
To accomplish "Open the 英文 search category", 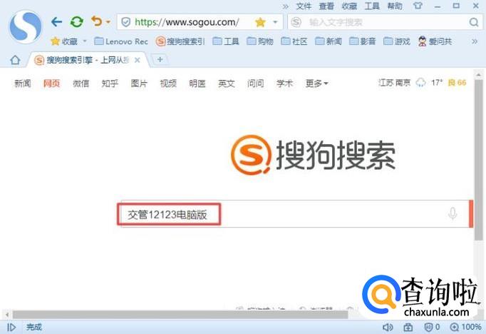I will click(x=227, y=83).
